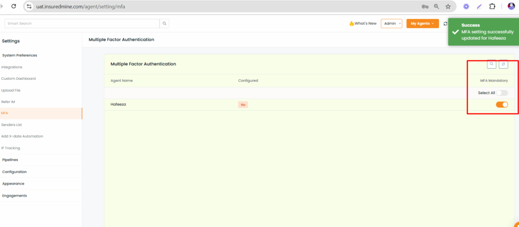Bookmark this page with the star icon

(x=448, y=6)
